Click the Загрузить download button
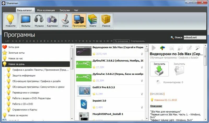 (159, 69)
